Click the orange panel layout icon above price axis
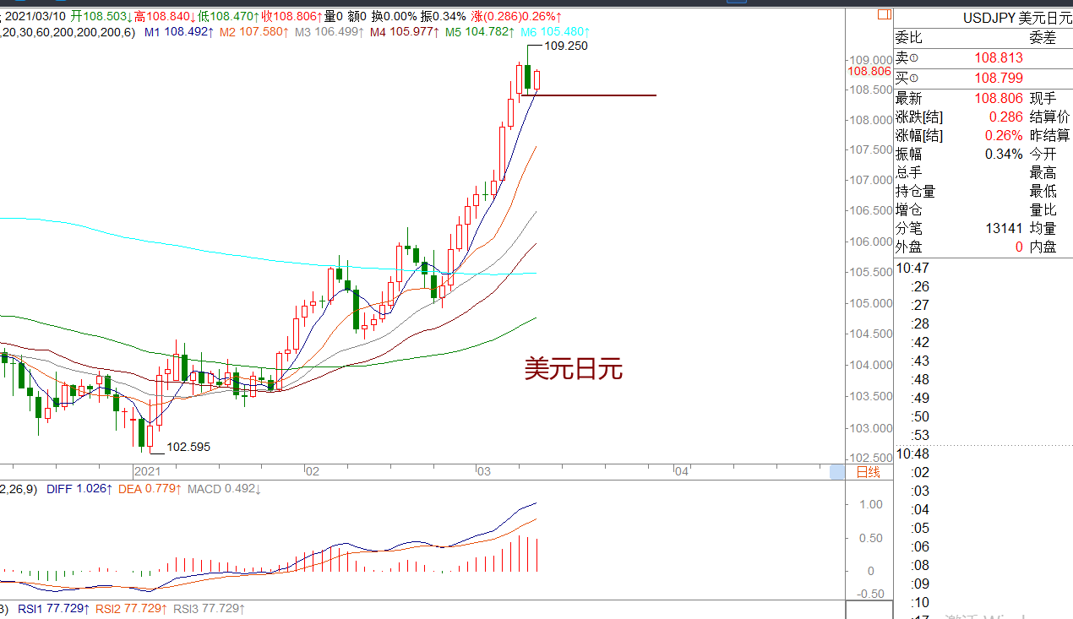The height and width of the screenshot is (619, 1073). pyautogui.click(x=885, y=14)
